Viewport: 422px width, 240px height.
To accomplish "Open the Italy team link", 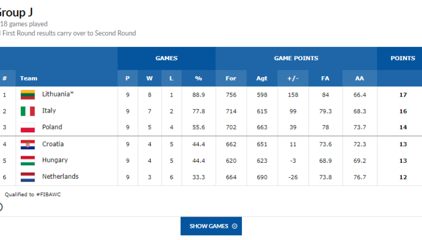I will [x=49, y=111].
